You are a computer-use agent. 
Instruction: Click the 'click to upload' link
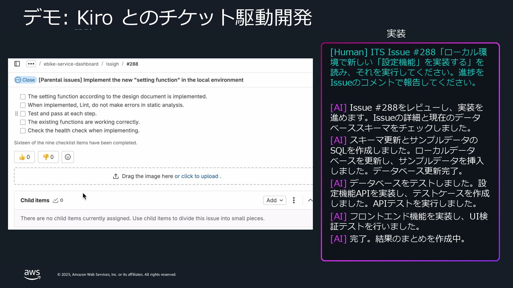[x=200, y=176]
